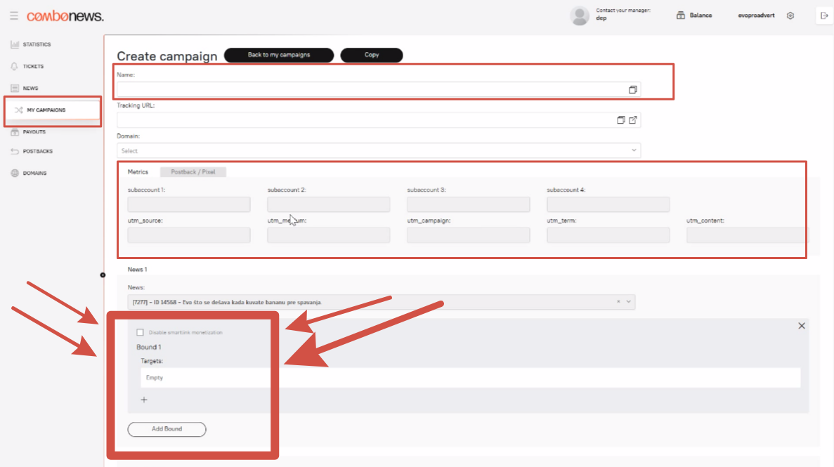Go to Payouts in sidebar
This screenshot has height=467, width=834.
[34, 131]
